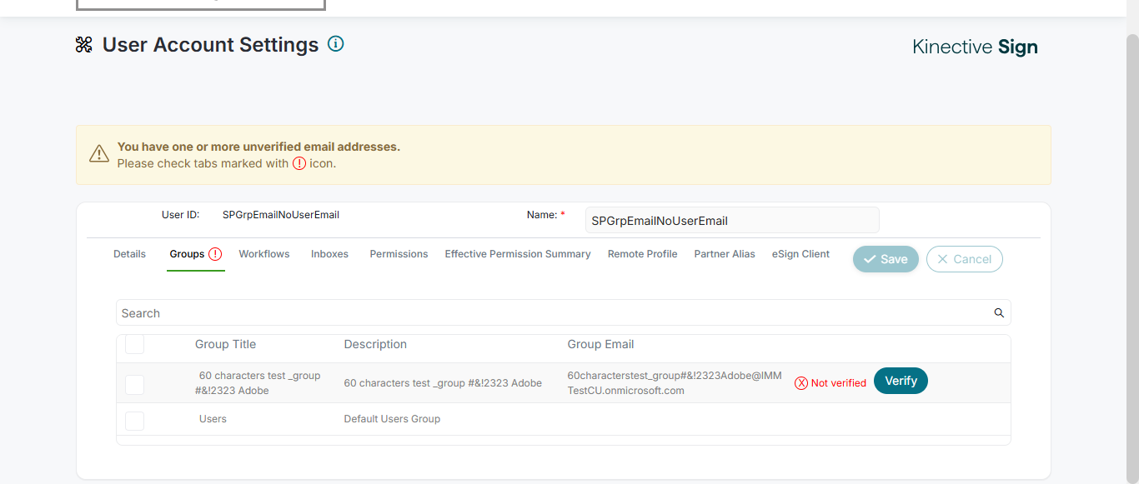Check the 60 characters test group row
1139x484 pixels.
click(x=134, y=384)
